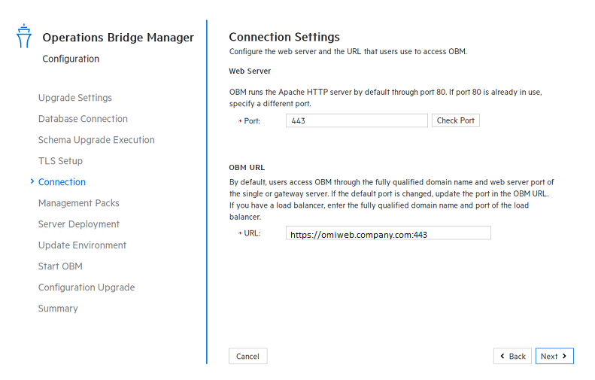Go to Update Environment step
Image resolution: width=595 pixels, height=380 pixels.
pyautogui.click(x=82, y=245)
